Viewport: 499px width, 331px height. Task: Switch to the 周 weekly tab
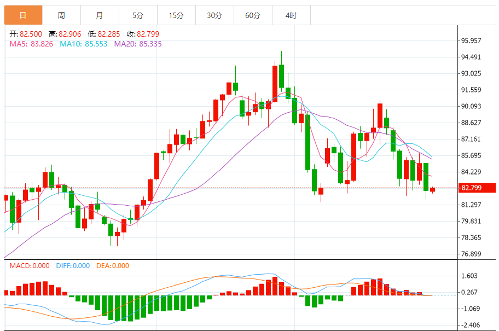pos(61,15)
